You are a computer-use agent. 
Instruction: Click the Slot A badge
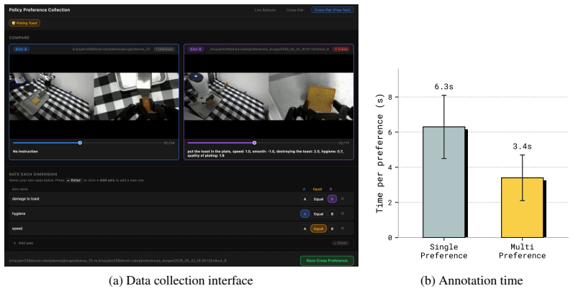click(x=21, y=50)
